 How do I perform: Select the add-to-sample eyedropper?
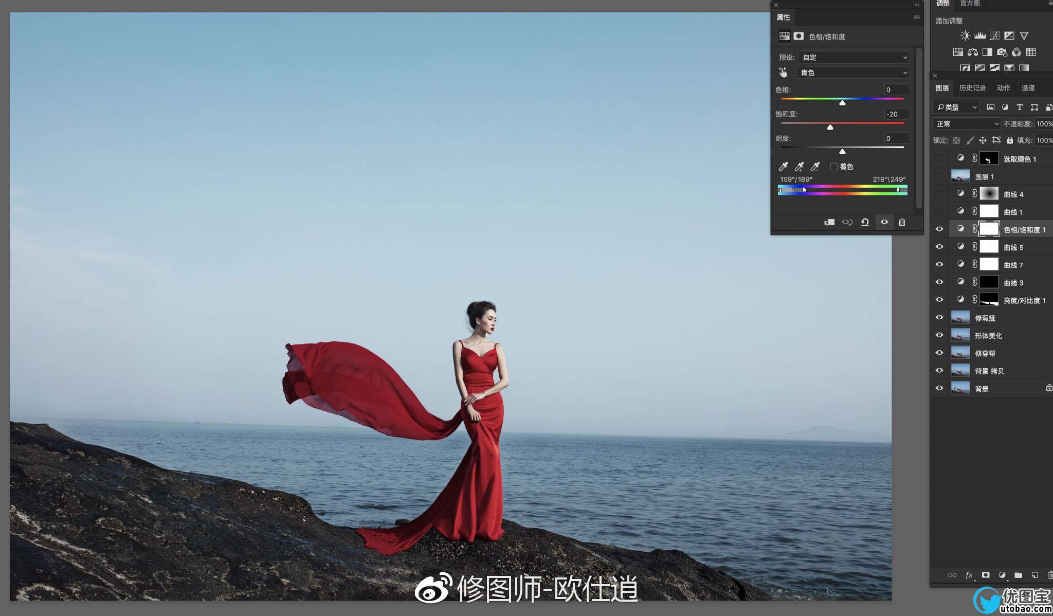point(799,166)
